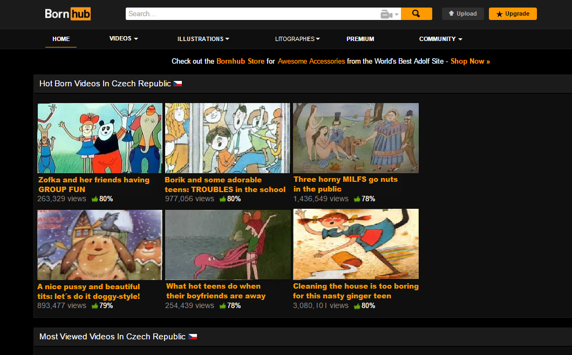Click the Cleaning the house title link
Image resolution: width=572 pixels, height=355 pixels.
pyautogui.click(x=356, y=291)
